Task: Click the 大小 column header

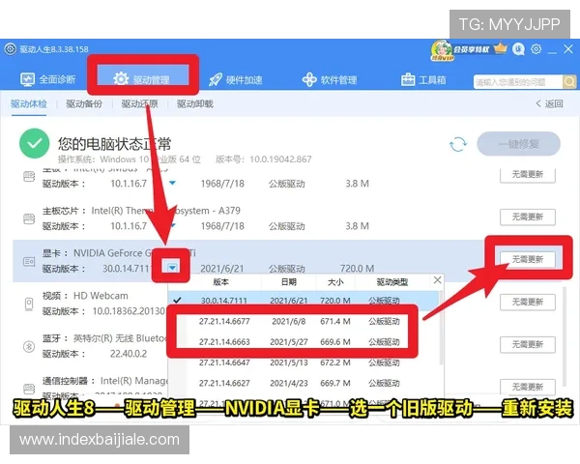Action: coord(335,282)
